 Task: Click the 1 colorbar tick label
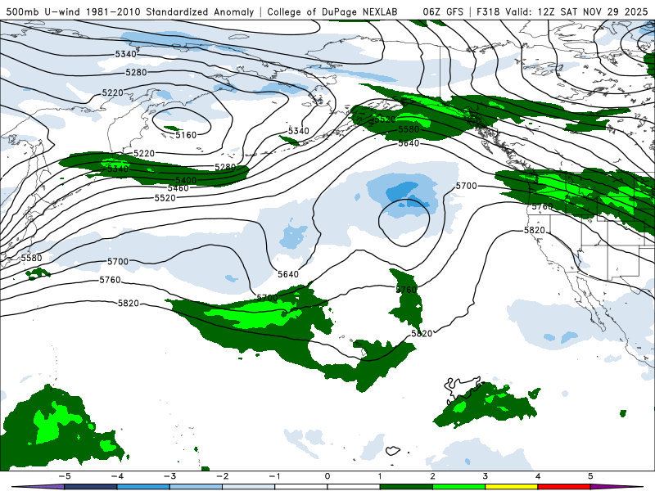[x=380, y=476]
